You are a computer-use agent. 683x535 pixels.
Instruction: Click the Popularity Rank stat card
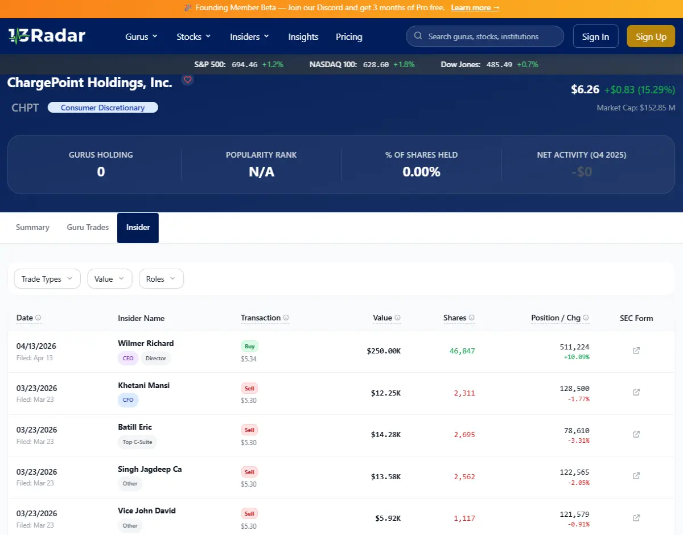pyautogui.click(x=261, y=164)
